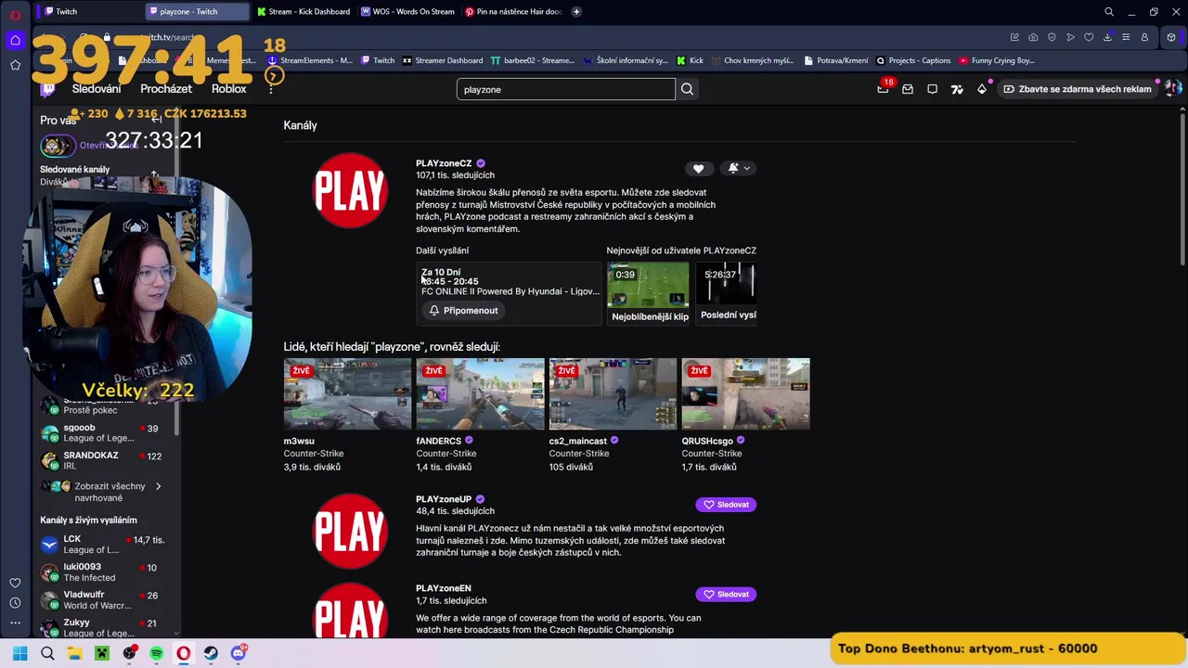Open Sledování in Twitch navigation
The image size is (1188, 668).
tap(97, 89)
